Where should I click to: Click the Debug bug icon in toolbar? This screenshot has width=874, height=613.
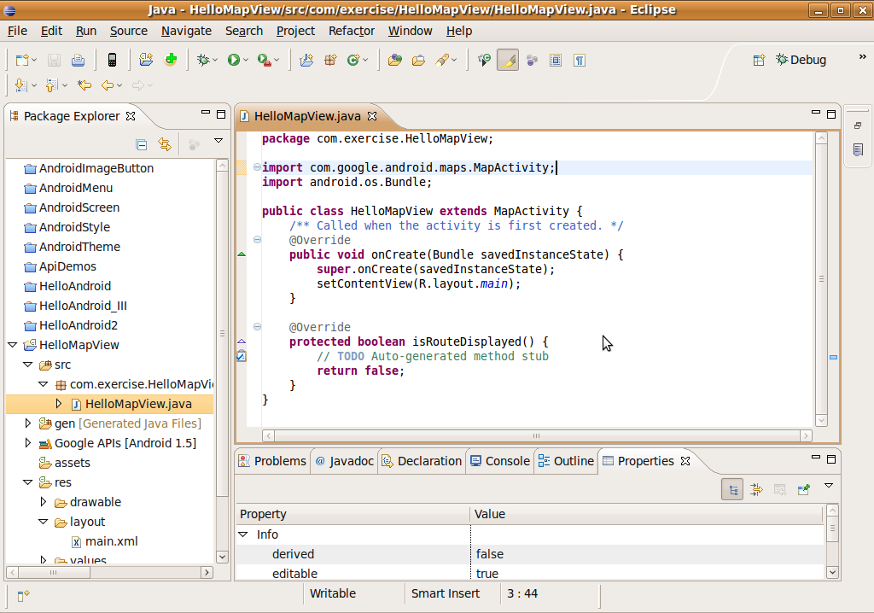coord(203,60)
